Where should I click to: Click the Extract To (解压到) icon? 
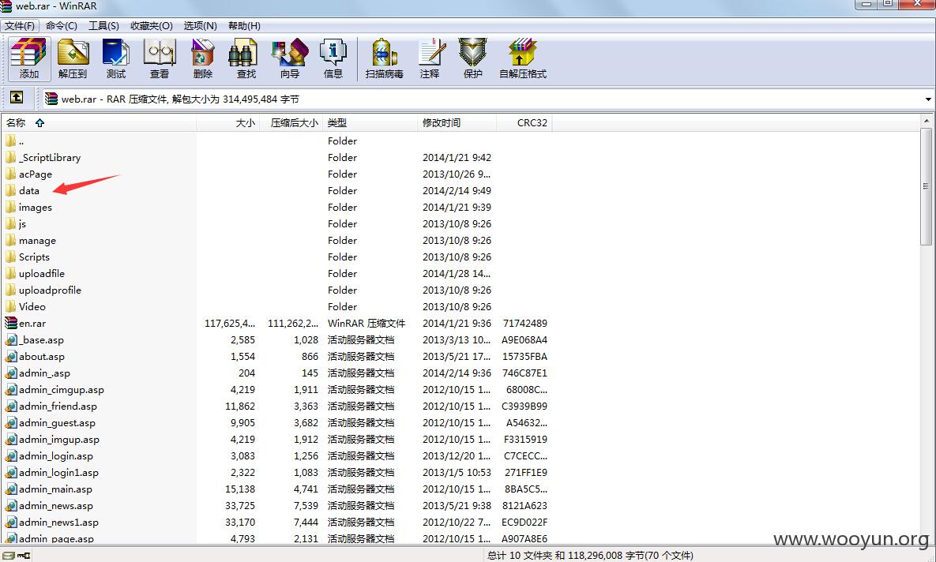pos(73,58)
